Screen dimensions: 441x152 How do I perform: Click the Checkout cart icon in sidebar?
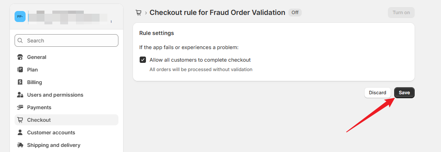(20, 120)
